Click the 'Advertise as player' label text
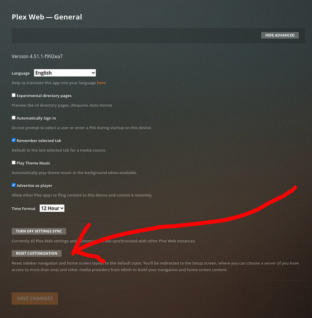312x318 pixels. (x=34, y=185)
